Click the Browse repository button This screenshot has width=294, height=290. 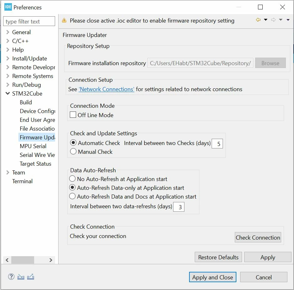[x=270, y=63]
